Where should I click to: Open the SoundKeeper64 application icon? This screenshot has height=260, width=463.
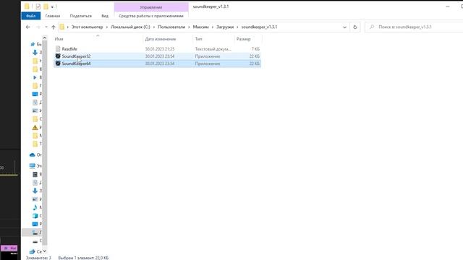pos(58,64)
